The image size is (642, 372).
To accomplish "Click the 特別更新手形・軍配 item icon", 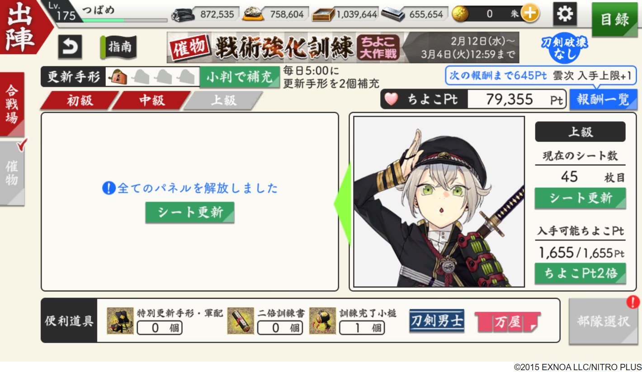I will [120, 321].
